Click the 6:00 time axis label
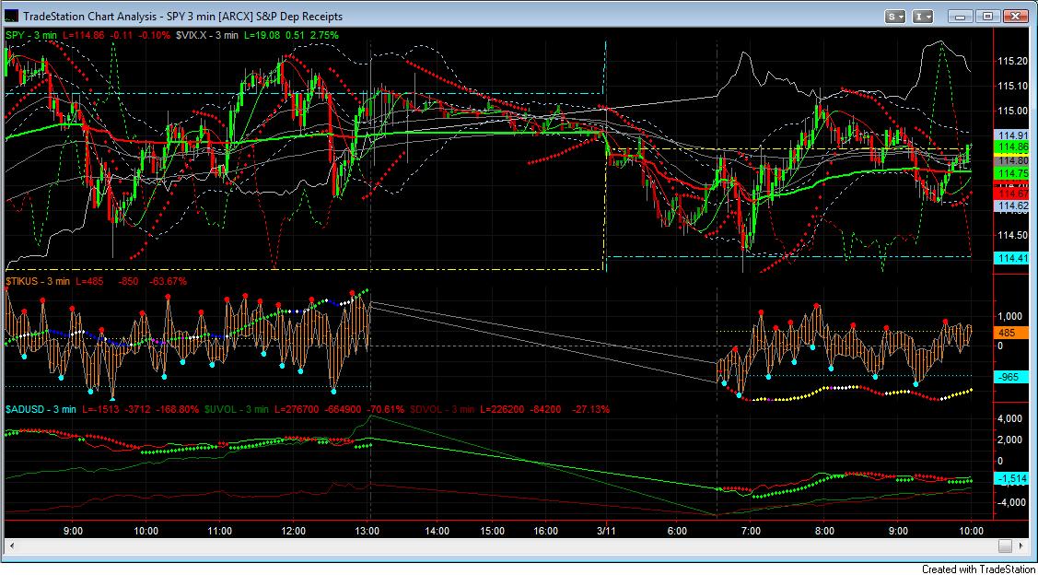 click(x=677, y=531)
